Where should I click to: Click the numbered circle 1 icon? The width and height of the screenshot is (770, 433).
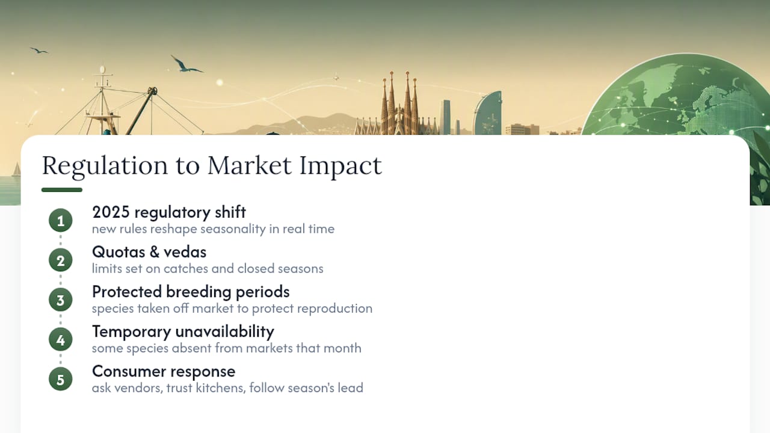coord(60,221)
